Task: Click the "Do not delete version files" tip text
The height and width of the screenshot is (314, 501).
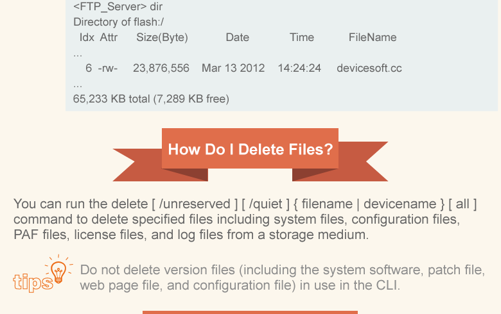Action: 283,277
